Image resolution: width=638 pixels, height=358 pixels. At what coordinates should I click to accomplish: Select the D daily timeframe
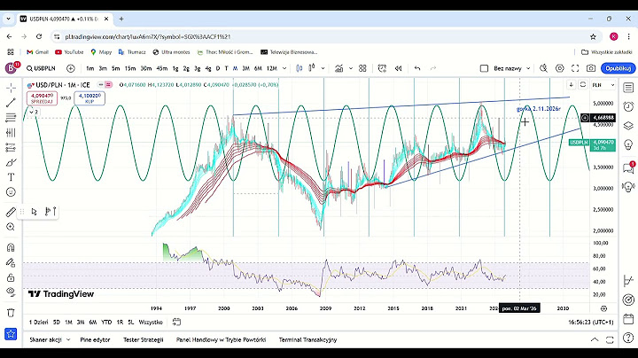click(x=218, y=68)
